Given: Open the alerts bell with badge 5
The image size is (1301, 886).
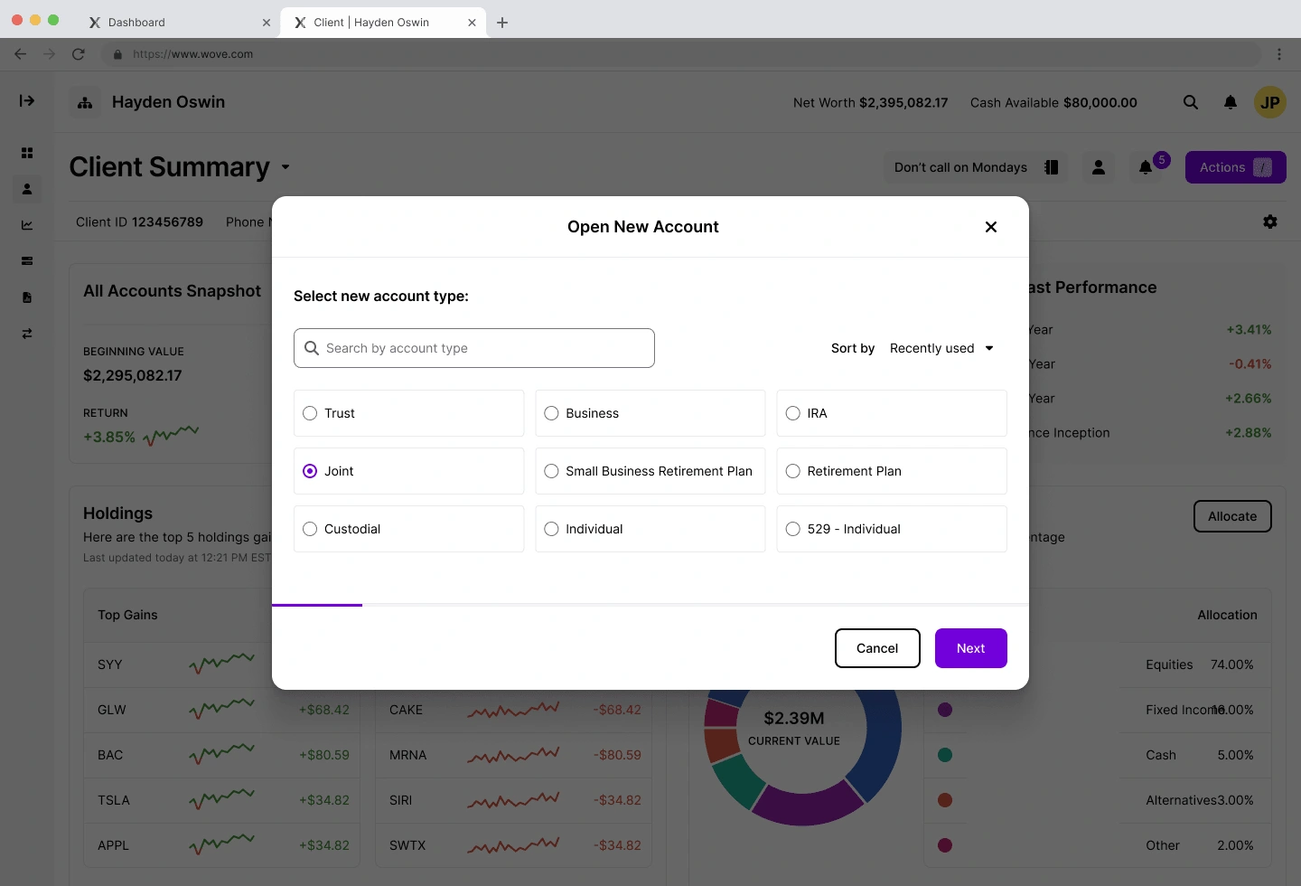Looking at the screenshot, I should (x=1146, y=167).
